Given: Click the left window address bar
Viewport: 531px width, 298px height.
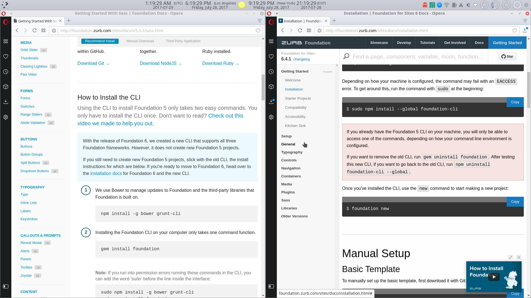Looking at the screenshot, I should (156, 31).
